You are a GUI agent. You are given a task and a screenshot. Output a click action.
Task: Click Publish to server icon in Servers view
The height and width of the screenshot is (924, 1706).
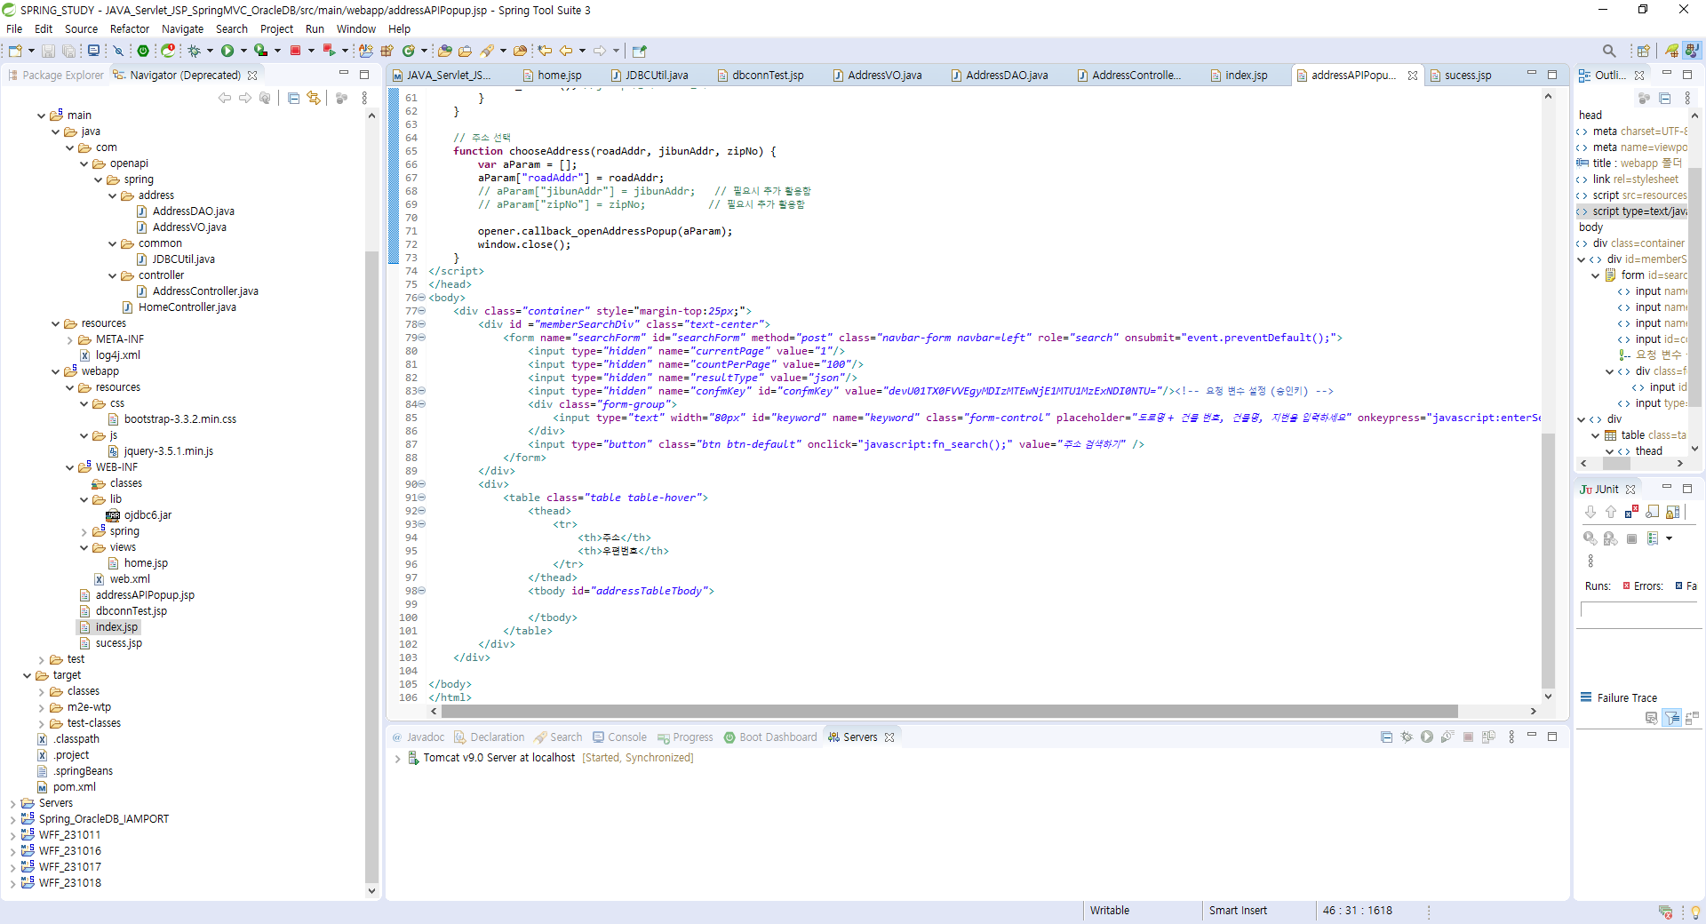(x=1488, y=737)
